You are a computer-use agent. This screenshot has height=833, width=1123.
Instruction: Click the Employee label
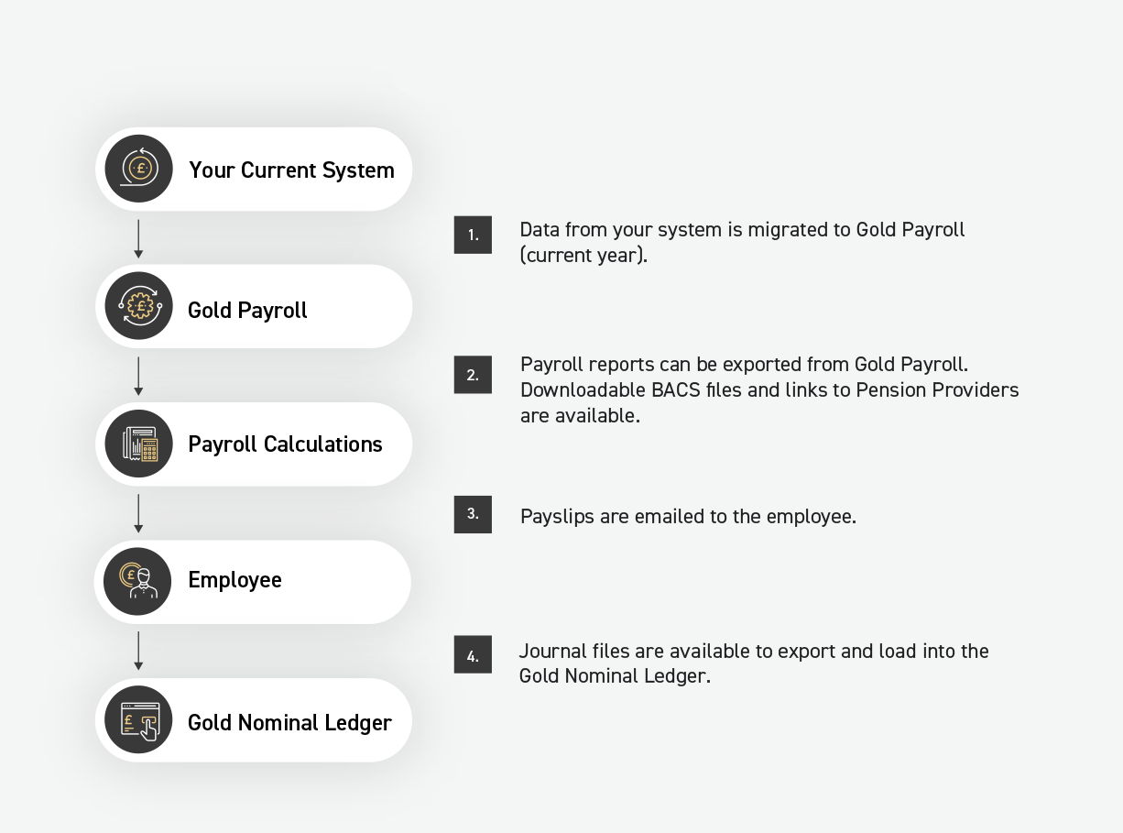pos(234,581)
